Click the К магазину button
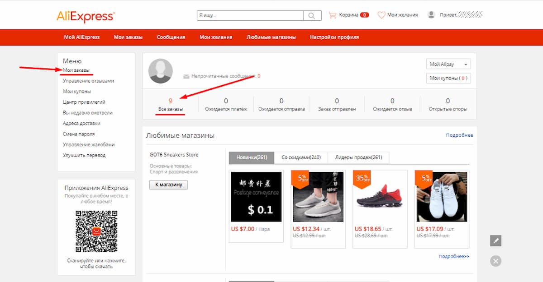 pos(168,185)
